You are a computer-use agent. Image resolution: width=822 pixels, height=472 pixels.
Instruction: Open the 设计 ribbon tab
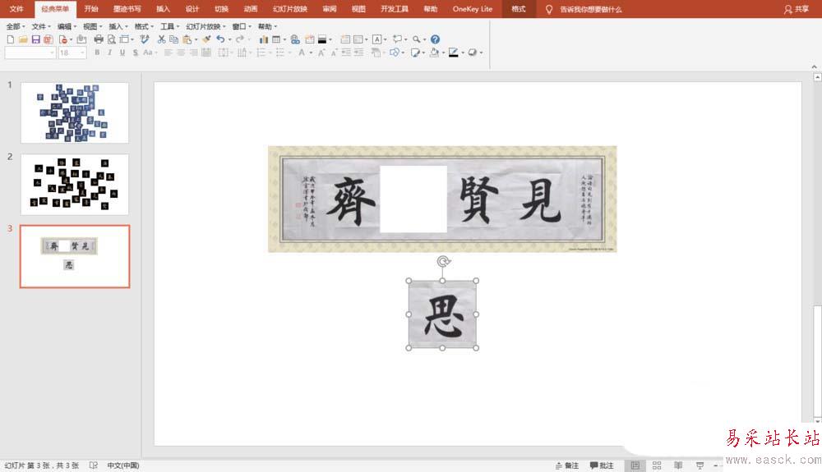point(192,9)
